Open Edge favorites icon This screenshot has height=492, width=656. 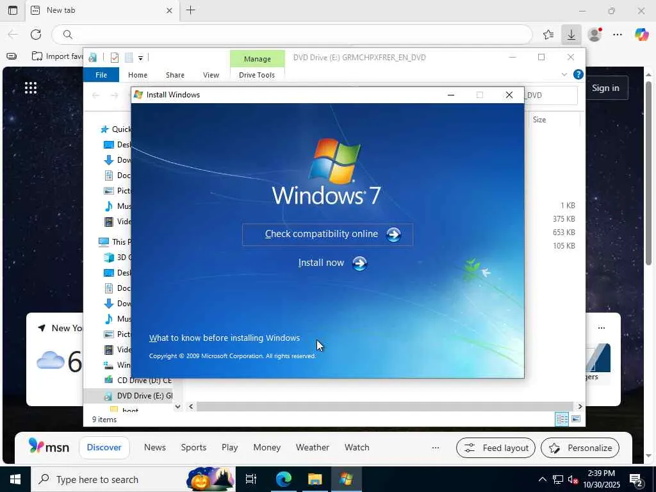click(x=548, y=35)
